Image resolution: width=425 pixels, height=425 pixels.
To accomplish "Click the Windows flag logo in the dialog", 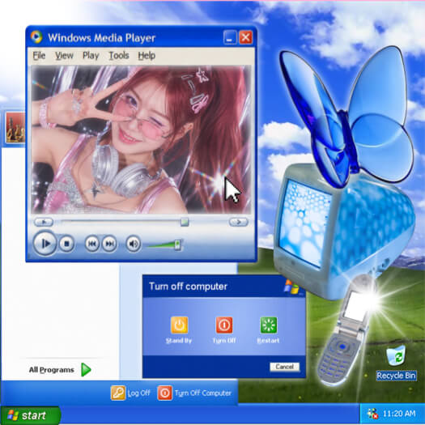I will [291, 287].
